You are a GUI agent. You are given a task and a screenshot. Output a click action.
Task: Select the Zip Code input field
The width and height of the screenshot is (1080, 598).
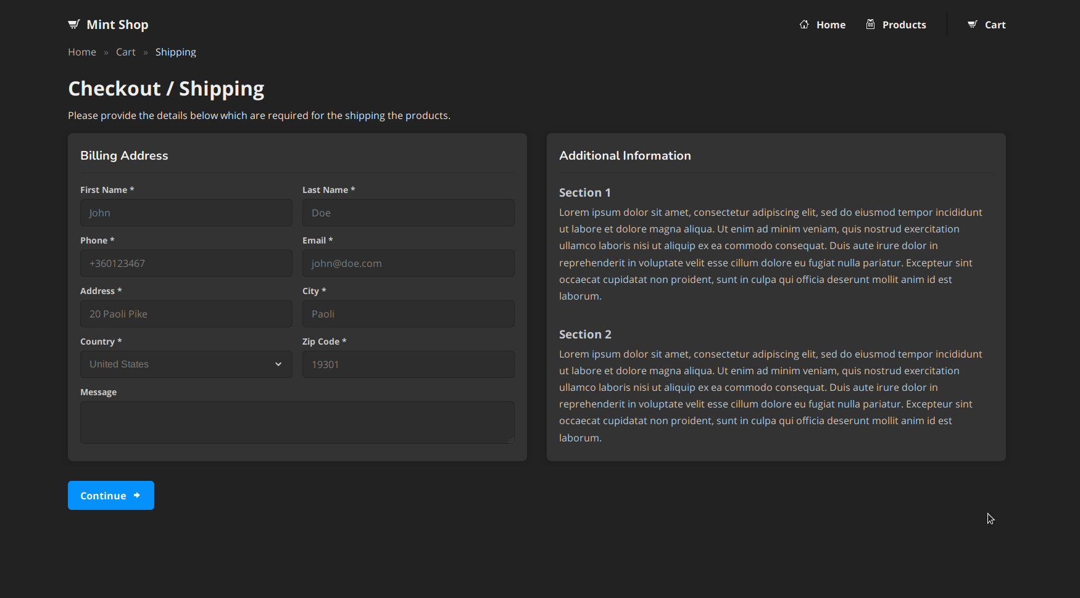coord(408,364)
